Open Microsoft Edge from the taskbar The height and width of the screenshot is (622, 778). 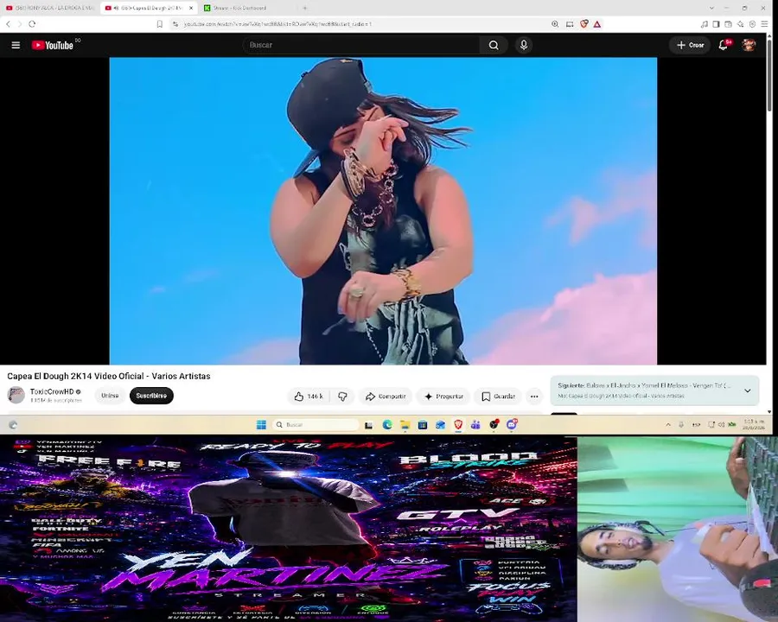click(387, 424)
